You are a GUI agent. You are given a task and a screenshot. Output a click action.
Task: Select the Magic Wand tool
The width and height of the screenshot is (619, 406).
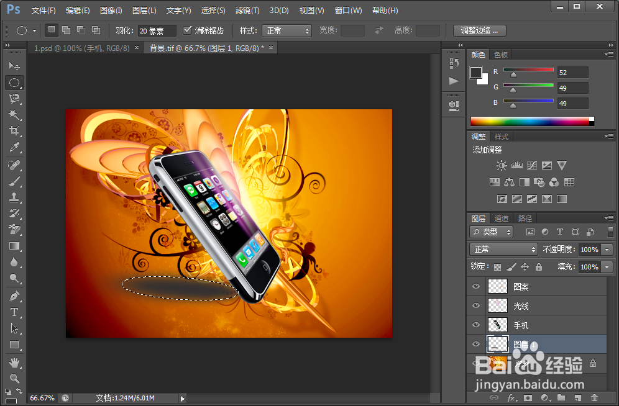coord(14,115)
